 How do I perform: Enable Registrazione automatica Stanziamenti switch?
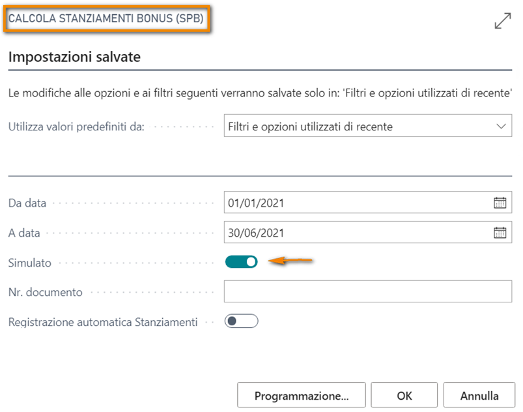pyautogui.click(x=242, y=321)
